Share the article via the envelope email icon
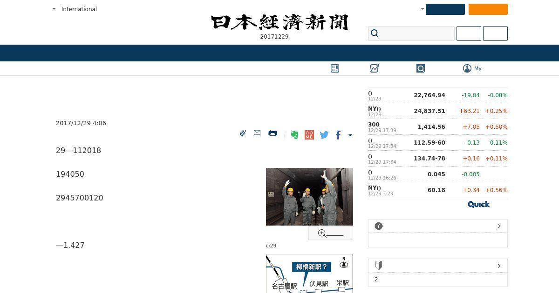The height and width of the screenshot is (293, 559). (x=257, y=133)
